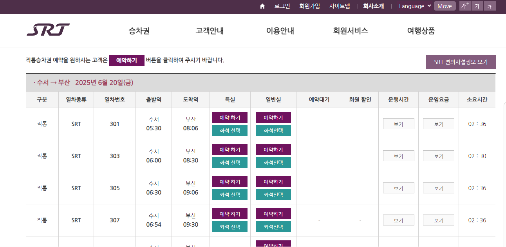Reset text size with the middle 가 icon
Image resolution: width=506 pixels, height=247 pixels.
(477, 6)
